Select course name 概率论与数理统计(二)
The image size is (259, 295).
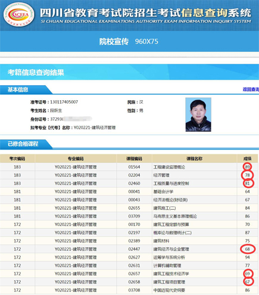tap(173, 233)
